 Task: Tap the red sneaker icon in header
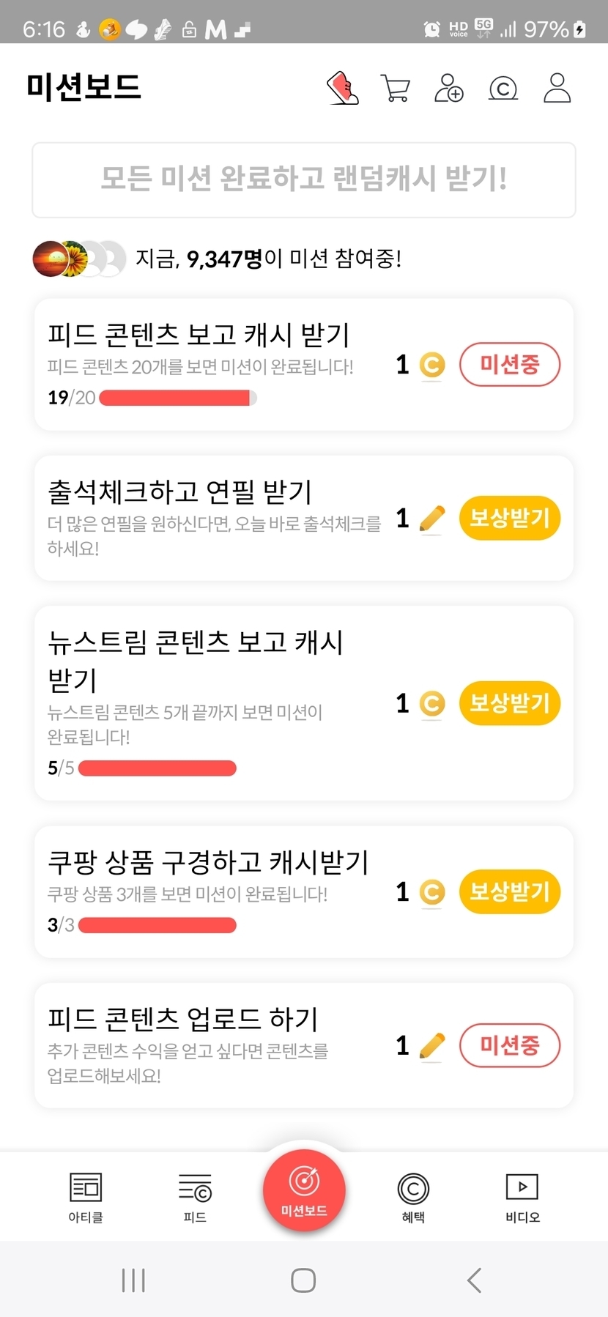tap(342, 88)
